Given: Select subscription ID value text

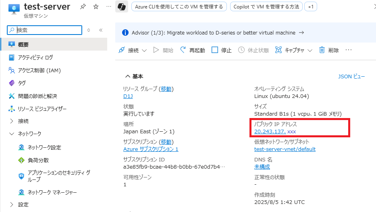Looking at the screenshot, I should coord(174,167).
